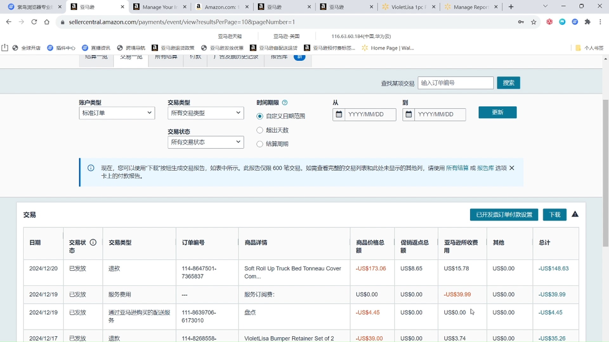The image size is (609, 342).
Task: Open saved passwords key icon
Action: 521,22
